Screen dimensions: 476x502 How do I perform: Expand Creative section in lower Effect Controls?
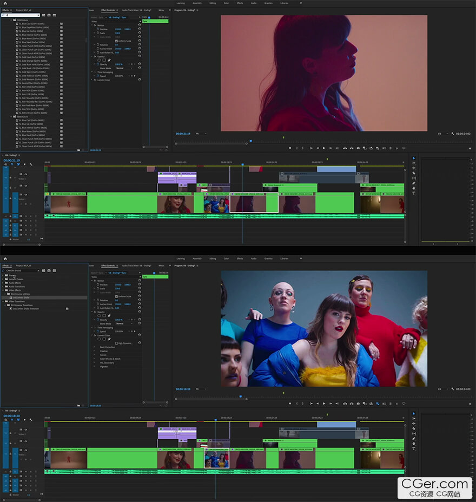[x=94, y=351]
